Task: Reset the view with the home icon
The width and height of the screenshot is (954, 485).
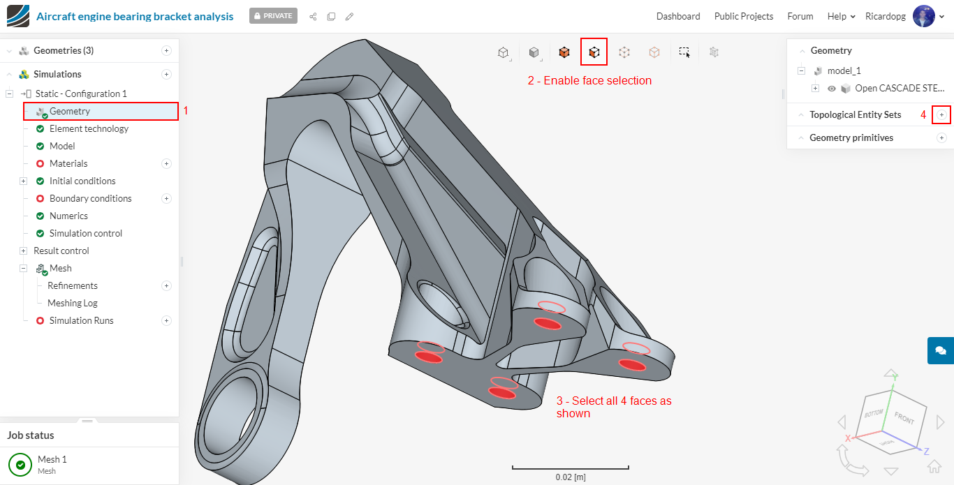Action: pos(934,465)
